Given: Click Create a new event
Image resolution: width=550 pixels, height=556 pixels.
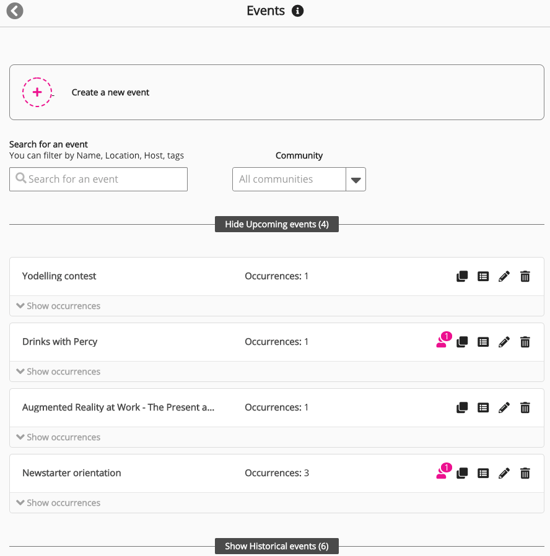Looking at the screenshot, I should tap(111, 92).
